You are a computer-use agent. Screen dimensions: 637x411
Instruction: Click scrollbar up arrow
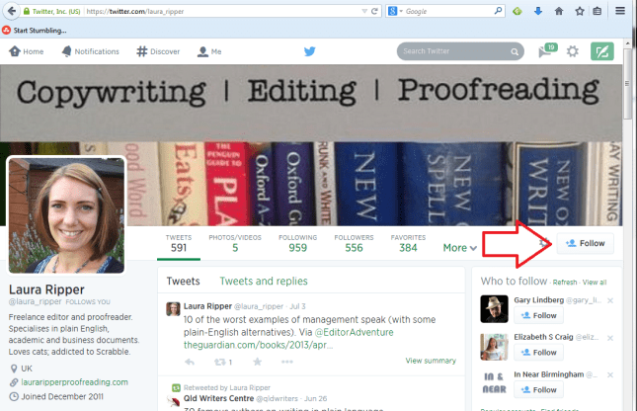628,42
